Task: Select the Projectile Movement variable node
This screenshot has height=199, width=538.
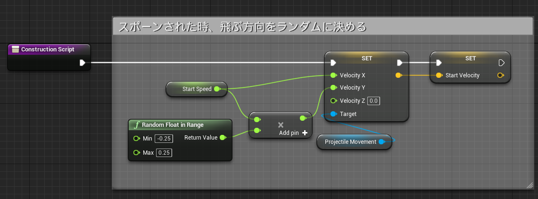Action: pos(354,141)
